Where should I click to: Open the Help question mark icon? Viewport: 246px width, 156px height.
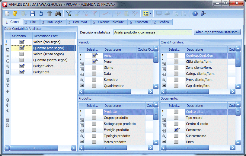tap(195, 14)
